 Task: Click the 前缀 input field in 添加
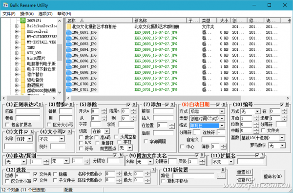[163, 111]
